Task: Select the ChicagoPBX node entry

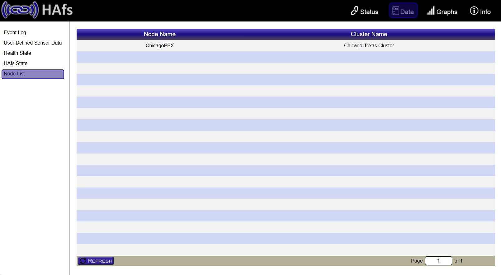Action: 160,45
